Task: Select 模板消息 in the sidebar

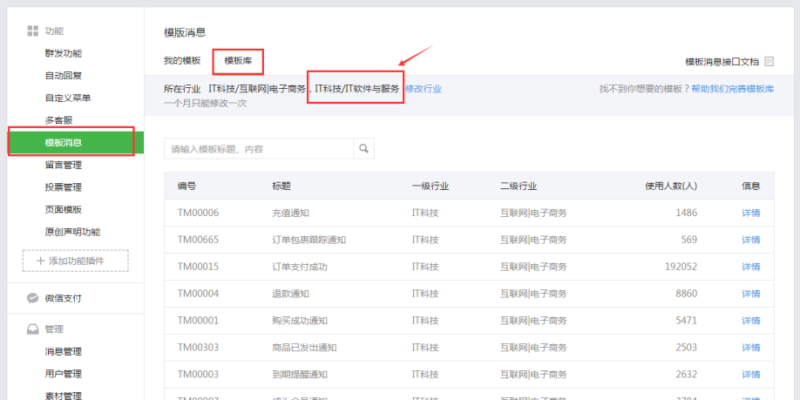Action: tap(63, 142)
